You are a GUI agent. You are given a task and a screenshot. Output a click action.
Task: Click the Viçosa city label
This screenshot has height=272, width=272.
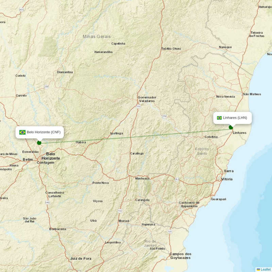click(x=98, y=201)
